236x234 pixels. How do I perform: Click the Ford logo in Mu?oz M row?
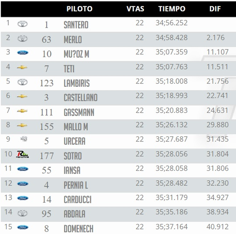pos(22,53)
